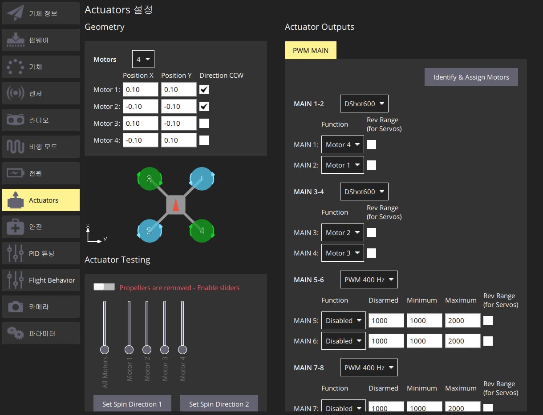
Task: Click the paper plane vehicle info icon
Action: pos(16,13)
